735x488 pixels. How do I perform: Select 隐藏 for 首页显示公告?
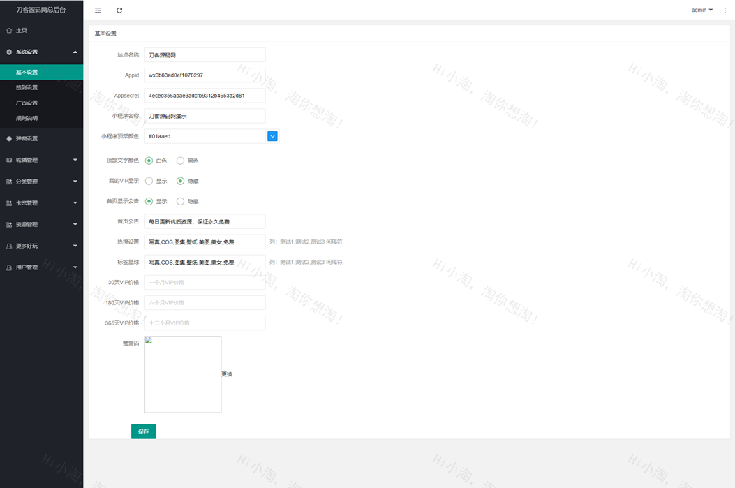click(180, 202)
